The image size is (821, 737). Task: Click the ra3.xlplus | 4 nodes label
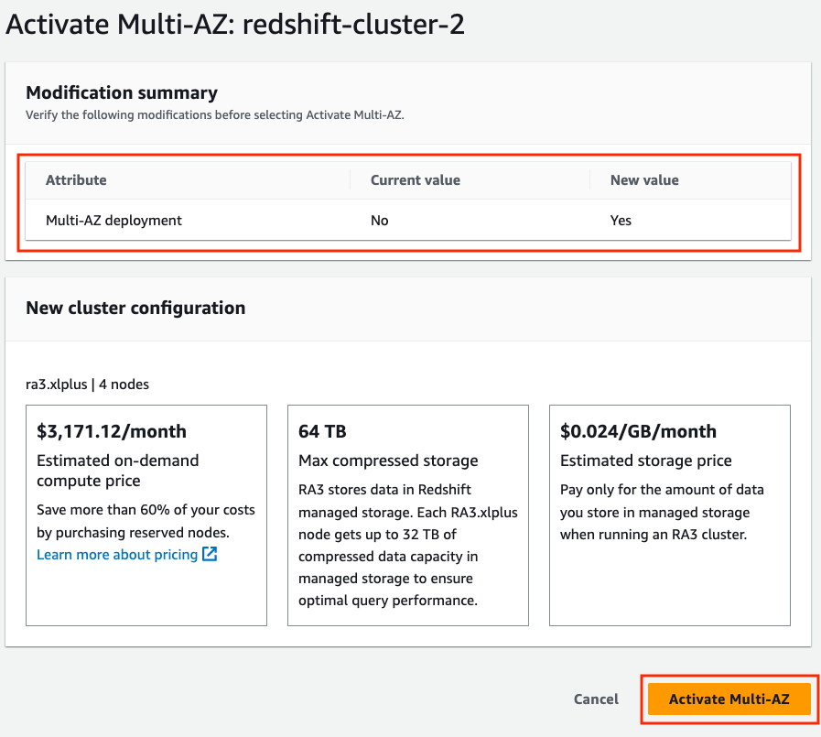(88, 384)
